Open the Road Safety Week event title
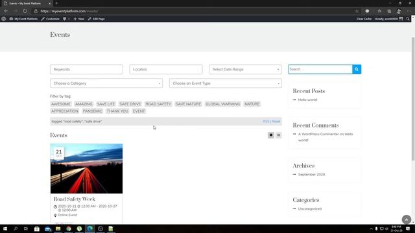The height and width of the screenshot is (233, 415). point(75,199)
